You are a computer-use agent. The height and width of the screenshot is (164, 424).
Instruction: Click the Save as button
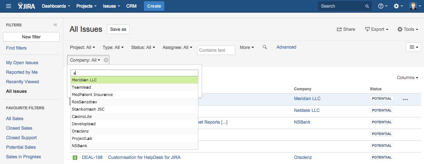tap(118, 29)
